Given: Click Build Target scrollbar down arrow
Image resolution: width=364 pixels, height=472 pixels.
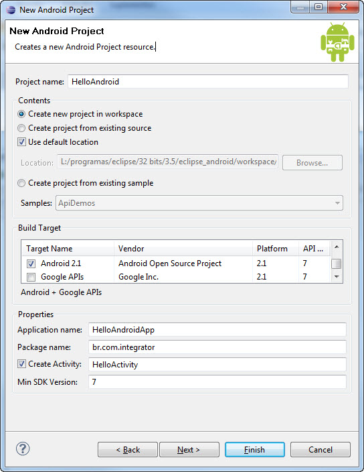Looking at the screenshot, I should (337, 276).
